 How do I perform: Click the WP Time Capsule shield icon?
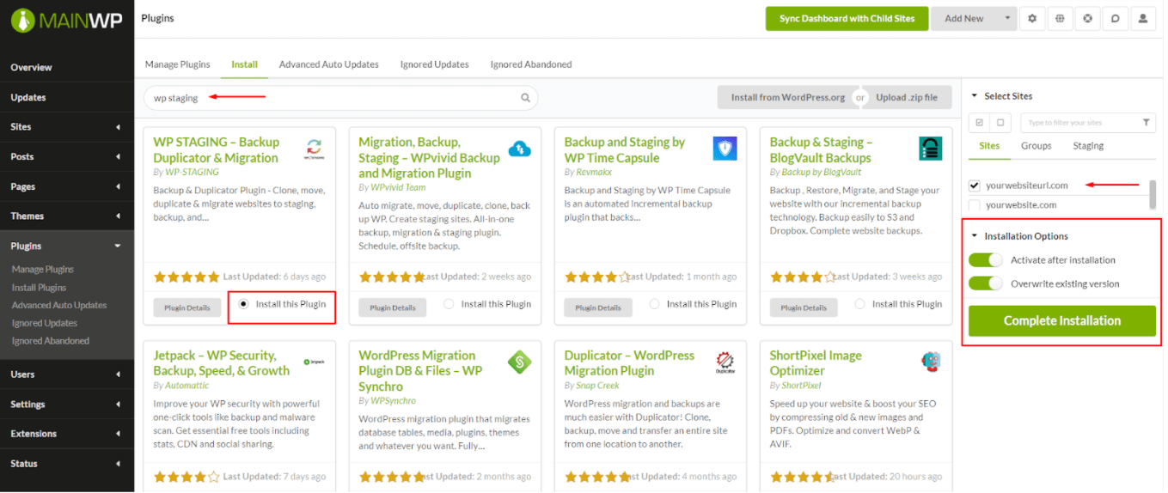coord(725,149)
